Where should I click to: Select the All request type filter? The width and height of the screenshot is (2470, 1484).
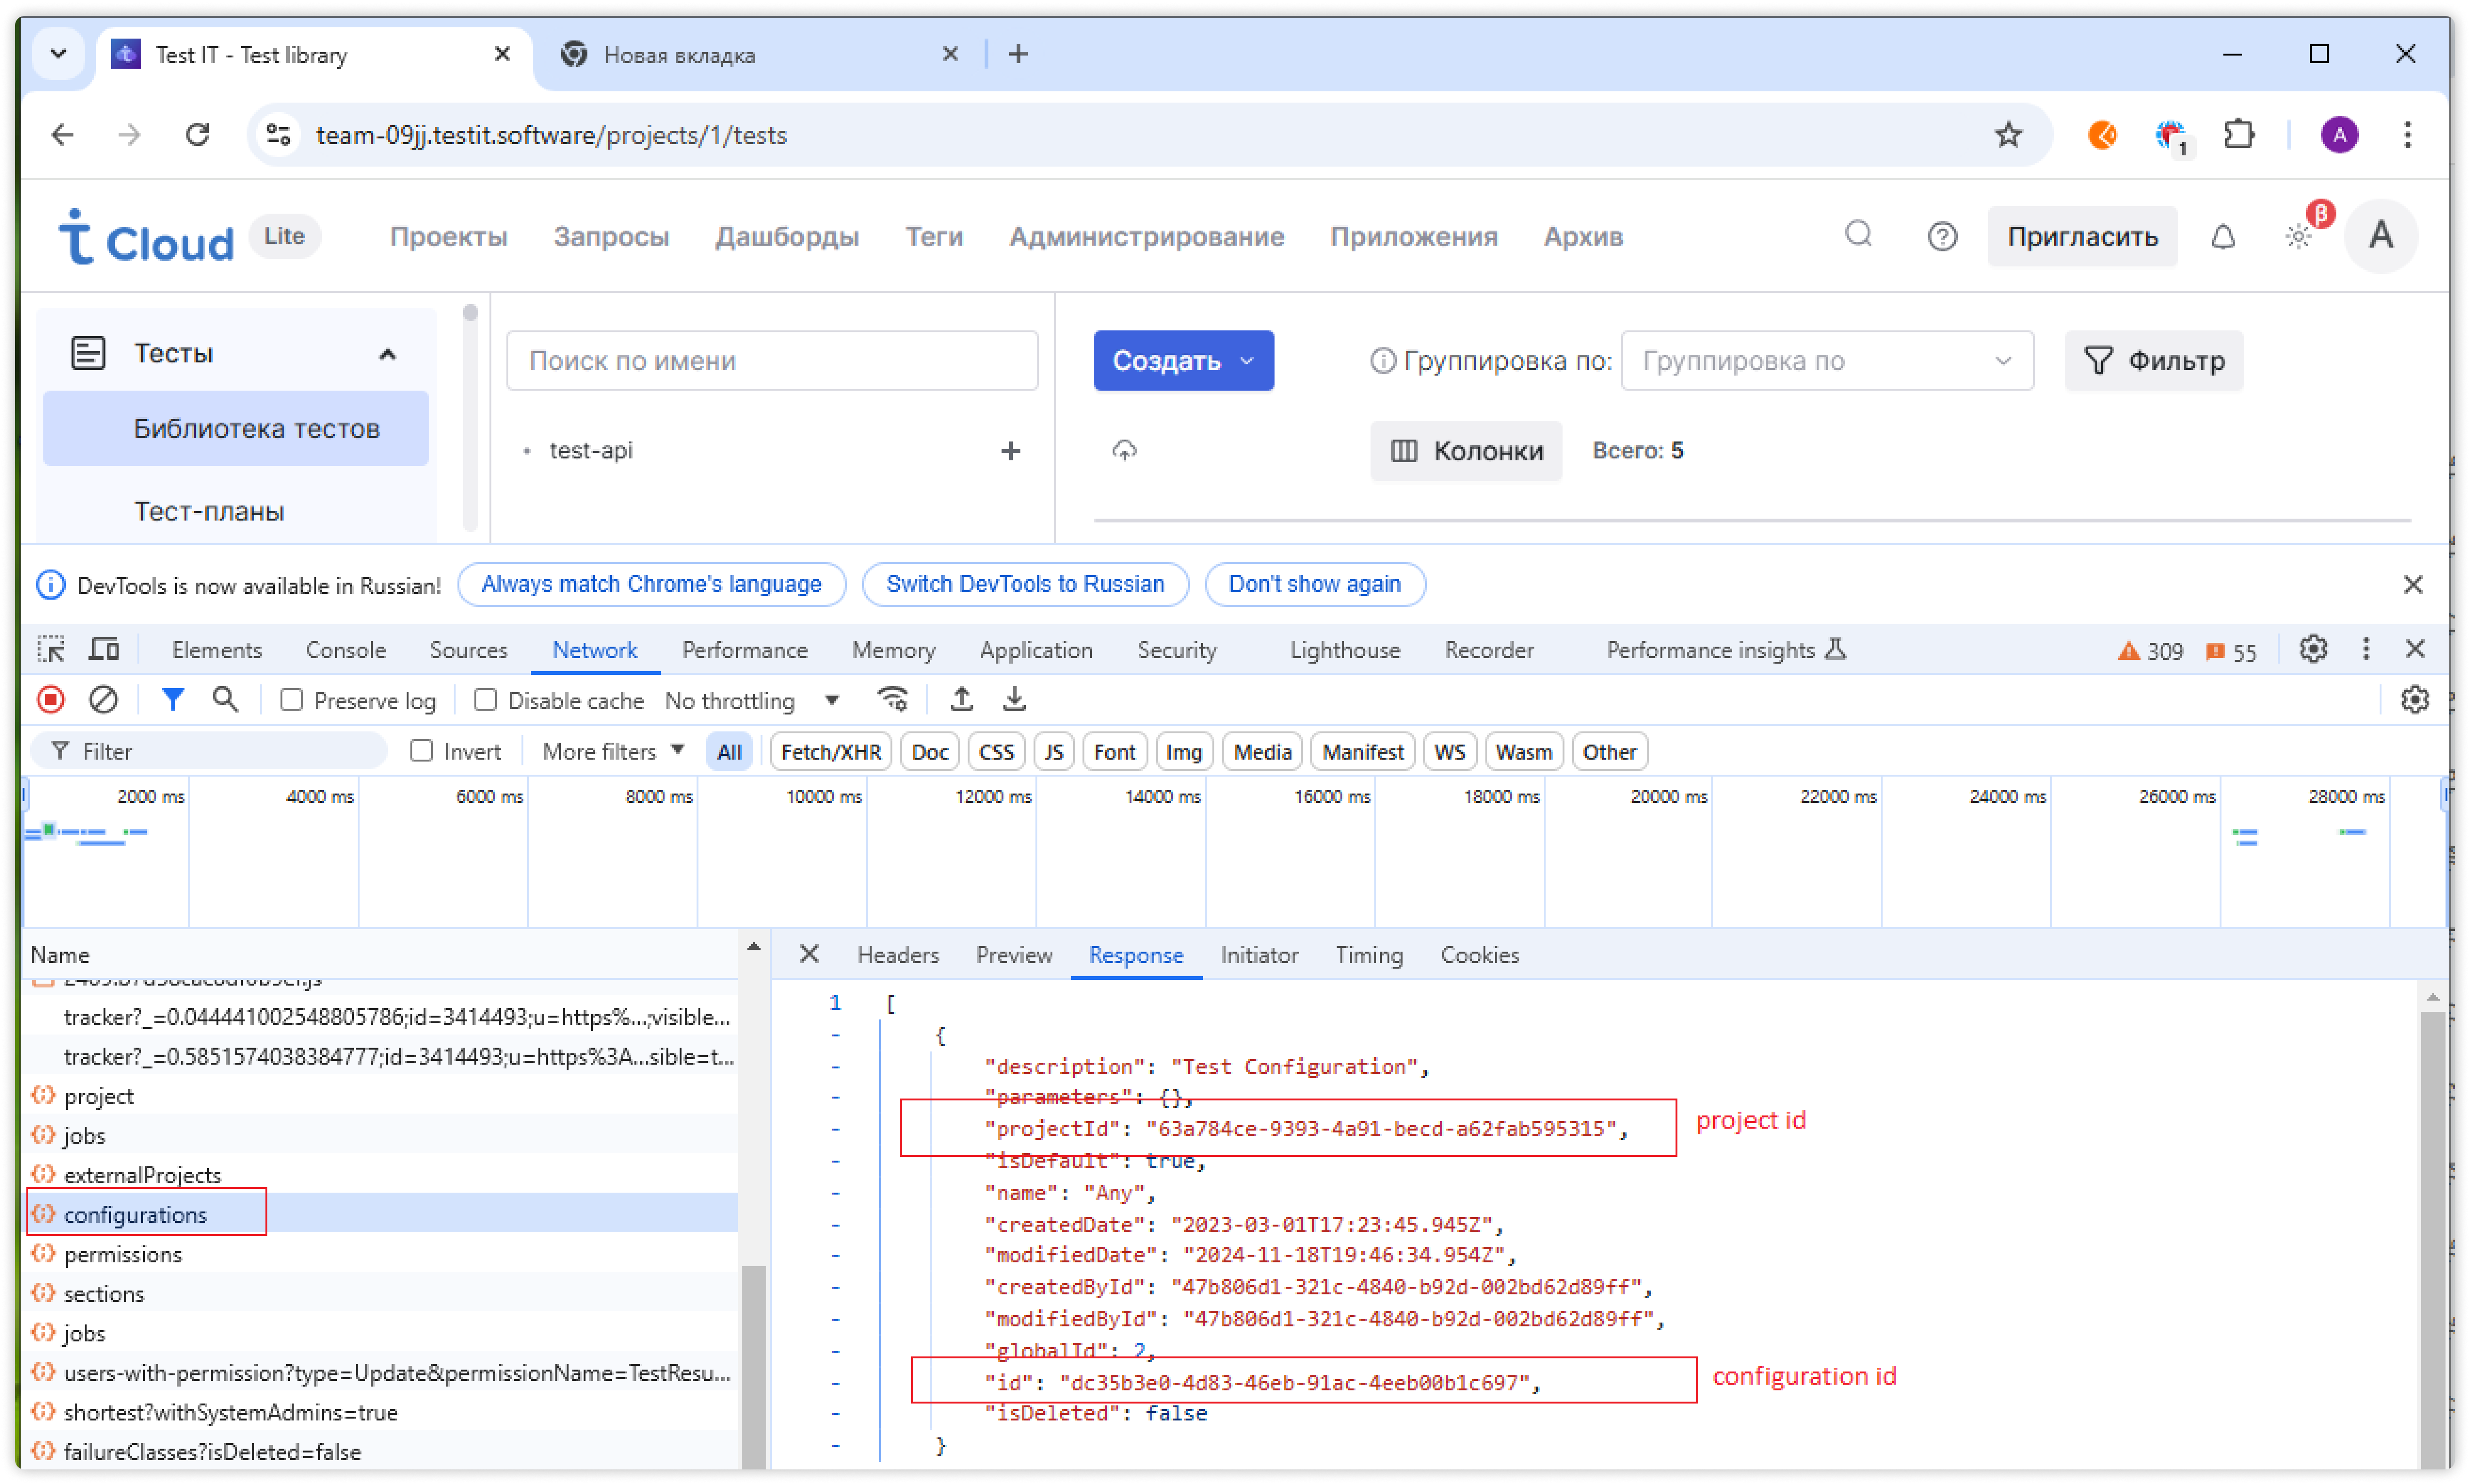tap(729, 752)
